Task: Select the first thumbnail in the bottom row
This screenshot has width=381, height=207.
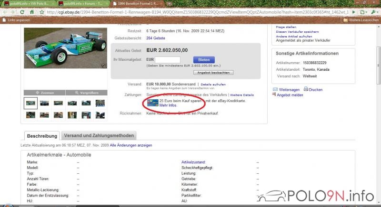Action: tap(30, 115)
